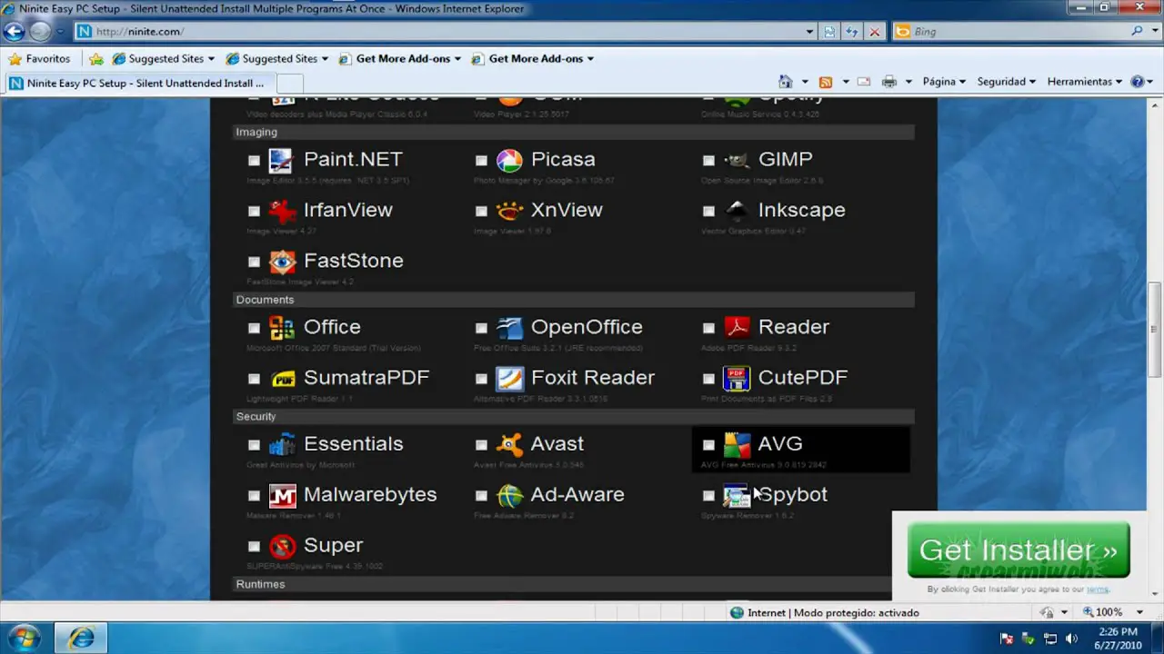This screenshot has height=654, width=1164.
Task: Check the Spybot checkbox
Action: click(x=708, y=496)
